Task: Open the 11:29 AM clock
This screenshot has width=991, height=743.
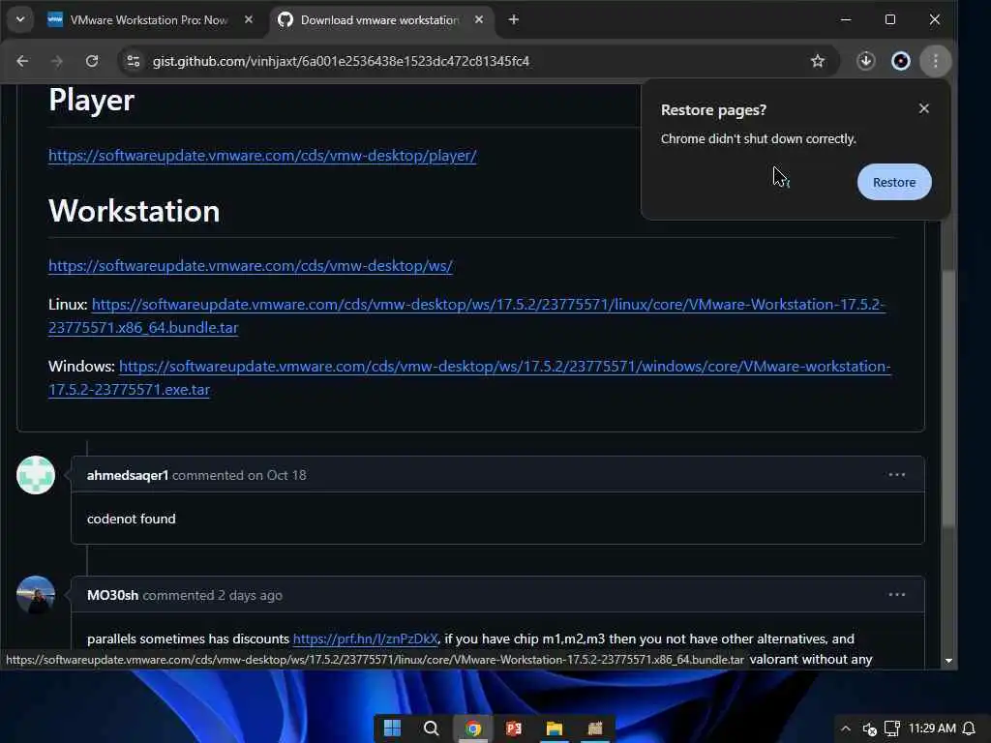Action: click(932, 728)
